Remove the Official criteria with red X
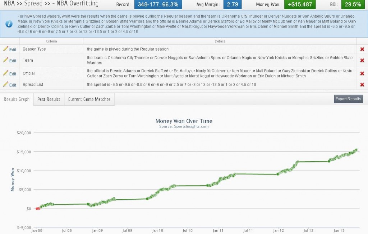The width and height of the screenshot is (368, 234). coord(362,73)
